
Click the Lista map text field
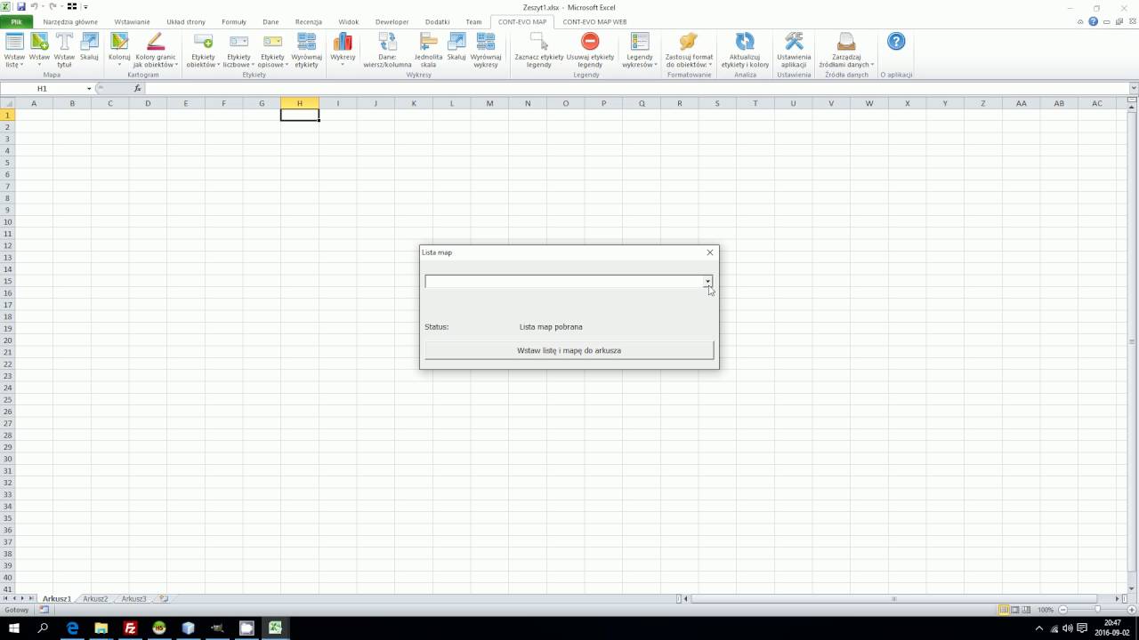tap(563, 282)
